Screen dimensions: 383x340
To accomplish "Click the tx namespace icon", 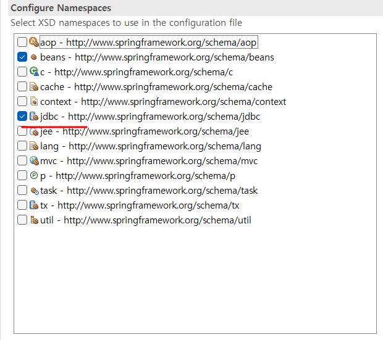I will tap(34, 205).
